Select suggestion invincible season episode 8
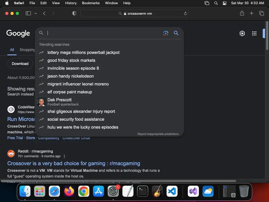Viewport: 269px width, 202px height. (x=109, y=68)
